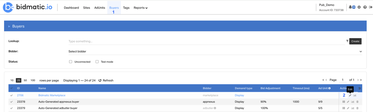Pause the Auto-Generated adbutler buyer
Screen dimensions: 373x112
(x=343, y=108)
